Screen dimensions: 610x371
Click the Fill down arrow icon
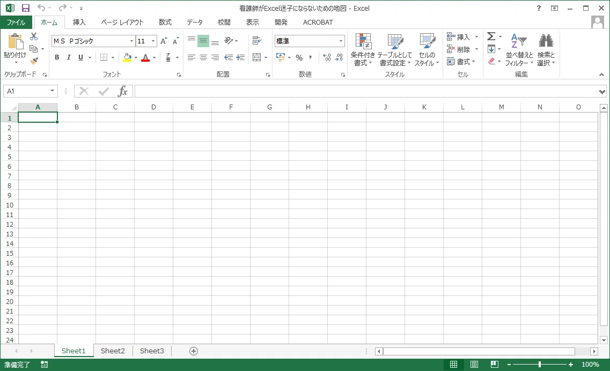point(491,49)
